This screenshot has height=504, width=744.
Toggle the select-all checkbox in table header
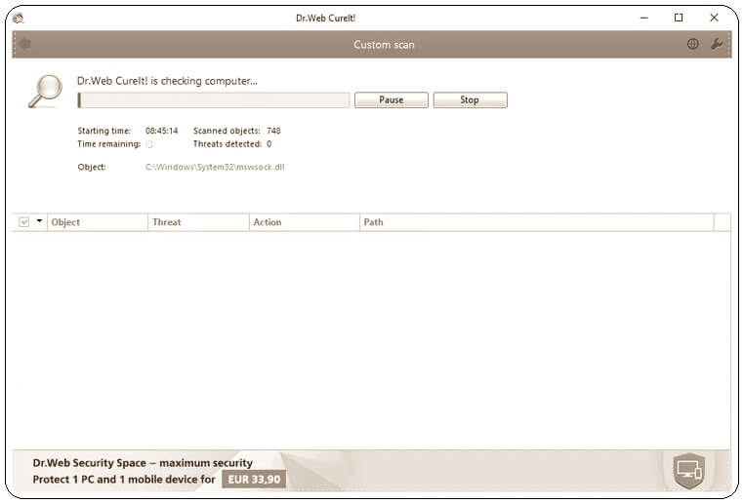(24, 221)
